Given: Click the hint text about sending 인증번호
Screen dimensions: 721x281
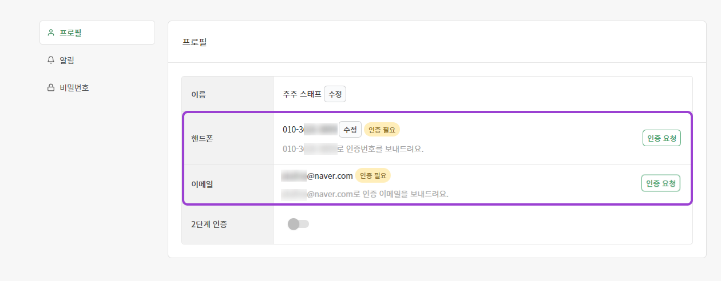Looking at the screenshot, I should click(356, 149).
